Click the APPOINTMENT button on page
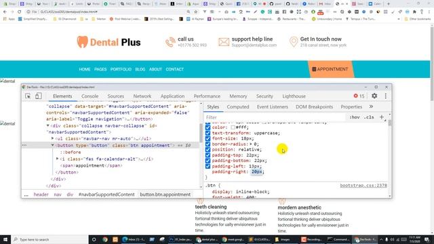Image resolution: width=434 pixels, height=244 pixels. [x=330, y=69]
